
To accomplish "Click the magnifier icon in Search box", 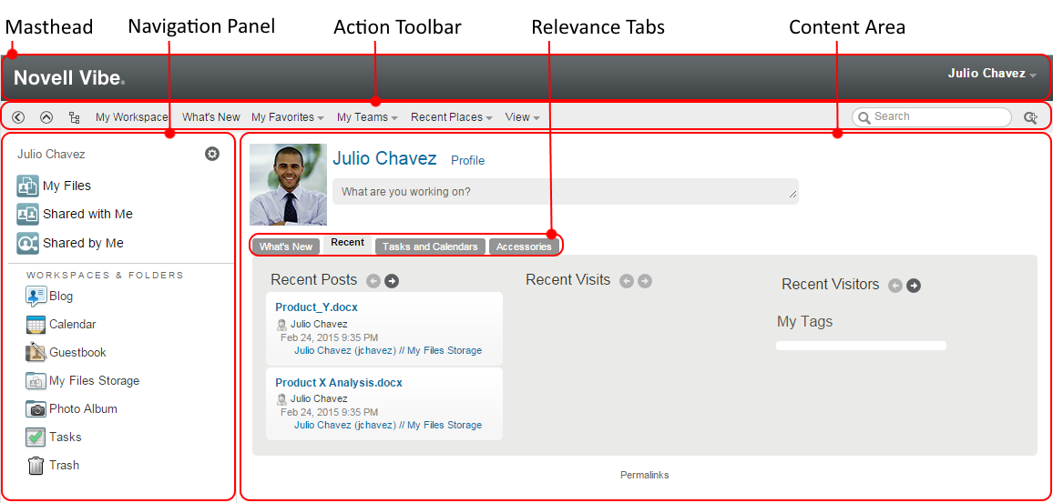I will [x=864, y=117].
